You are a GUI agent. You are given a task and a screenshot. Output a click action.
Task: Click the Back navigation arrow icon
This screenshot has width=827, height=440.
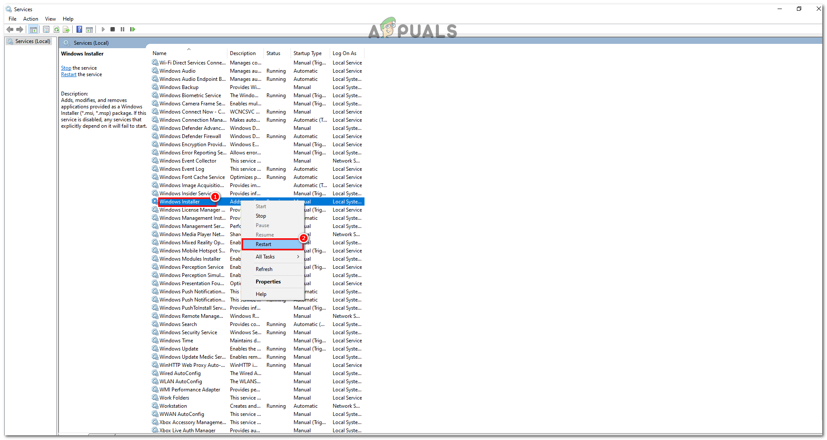click(10, 29)
